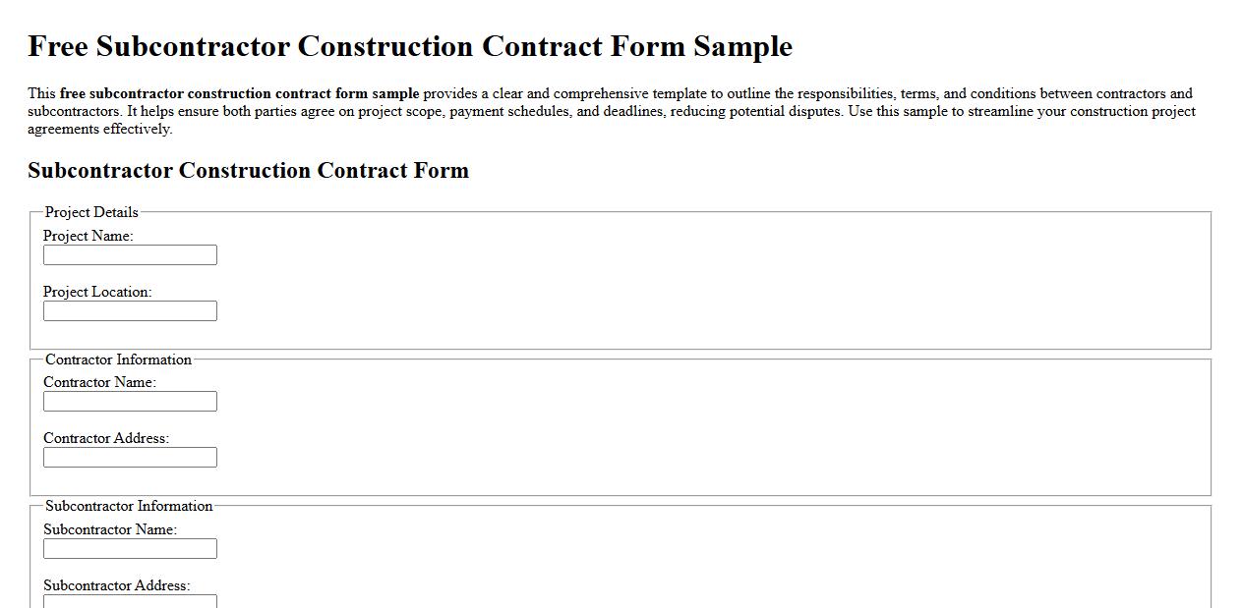Click inside the Subcontractor Address input field
1242x608 pixels.
[x=129, y=601]
